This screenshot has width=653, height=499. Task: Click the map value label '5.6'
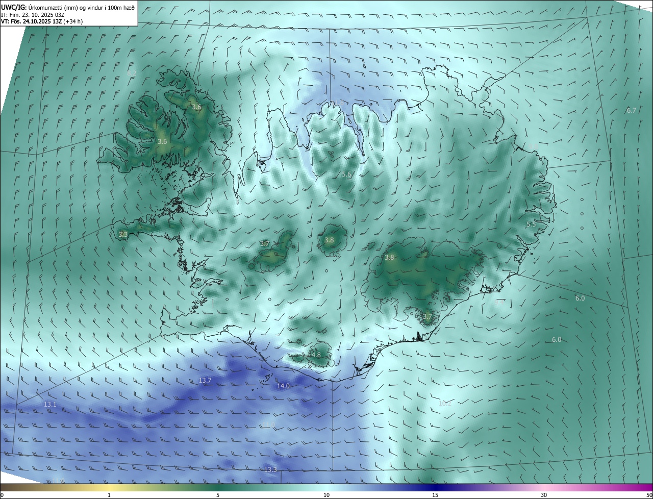(346, 174)
